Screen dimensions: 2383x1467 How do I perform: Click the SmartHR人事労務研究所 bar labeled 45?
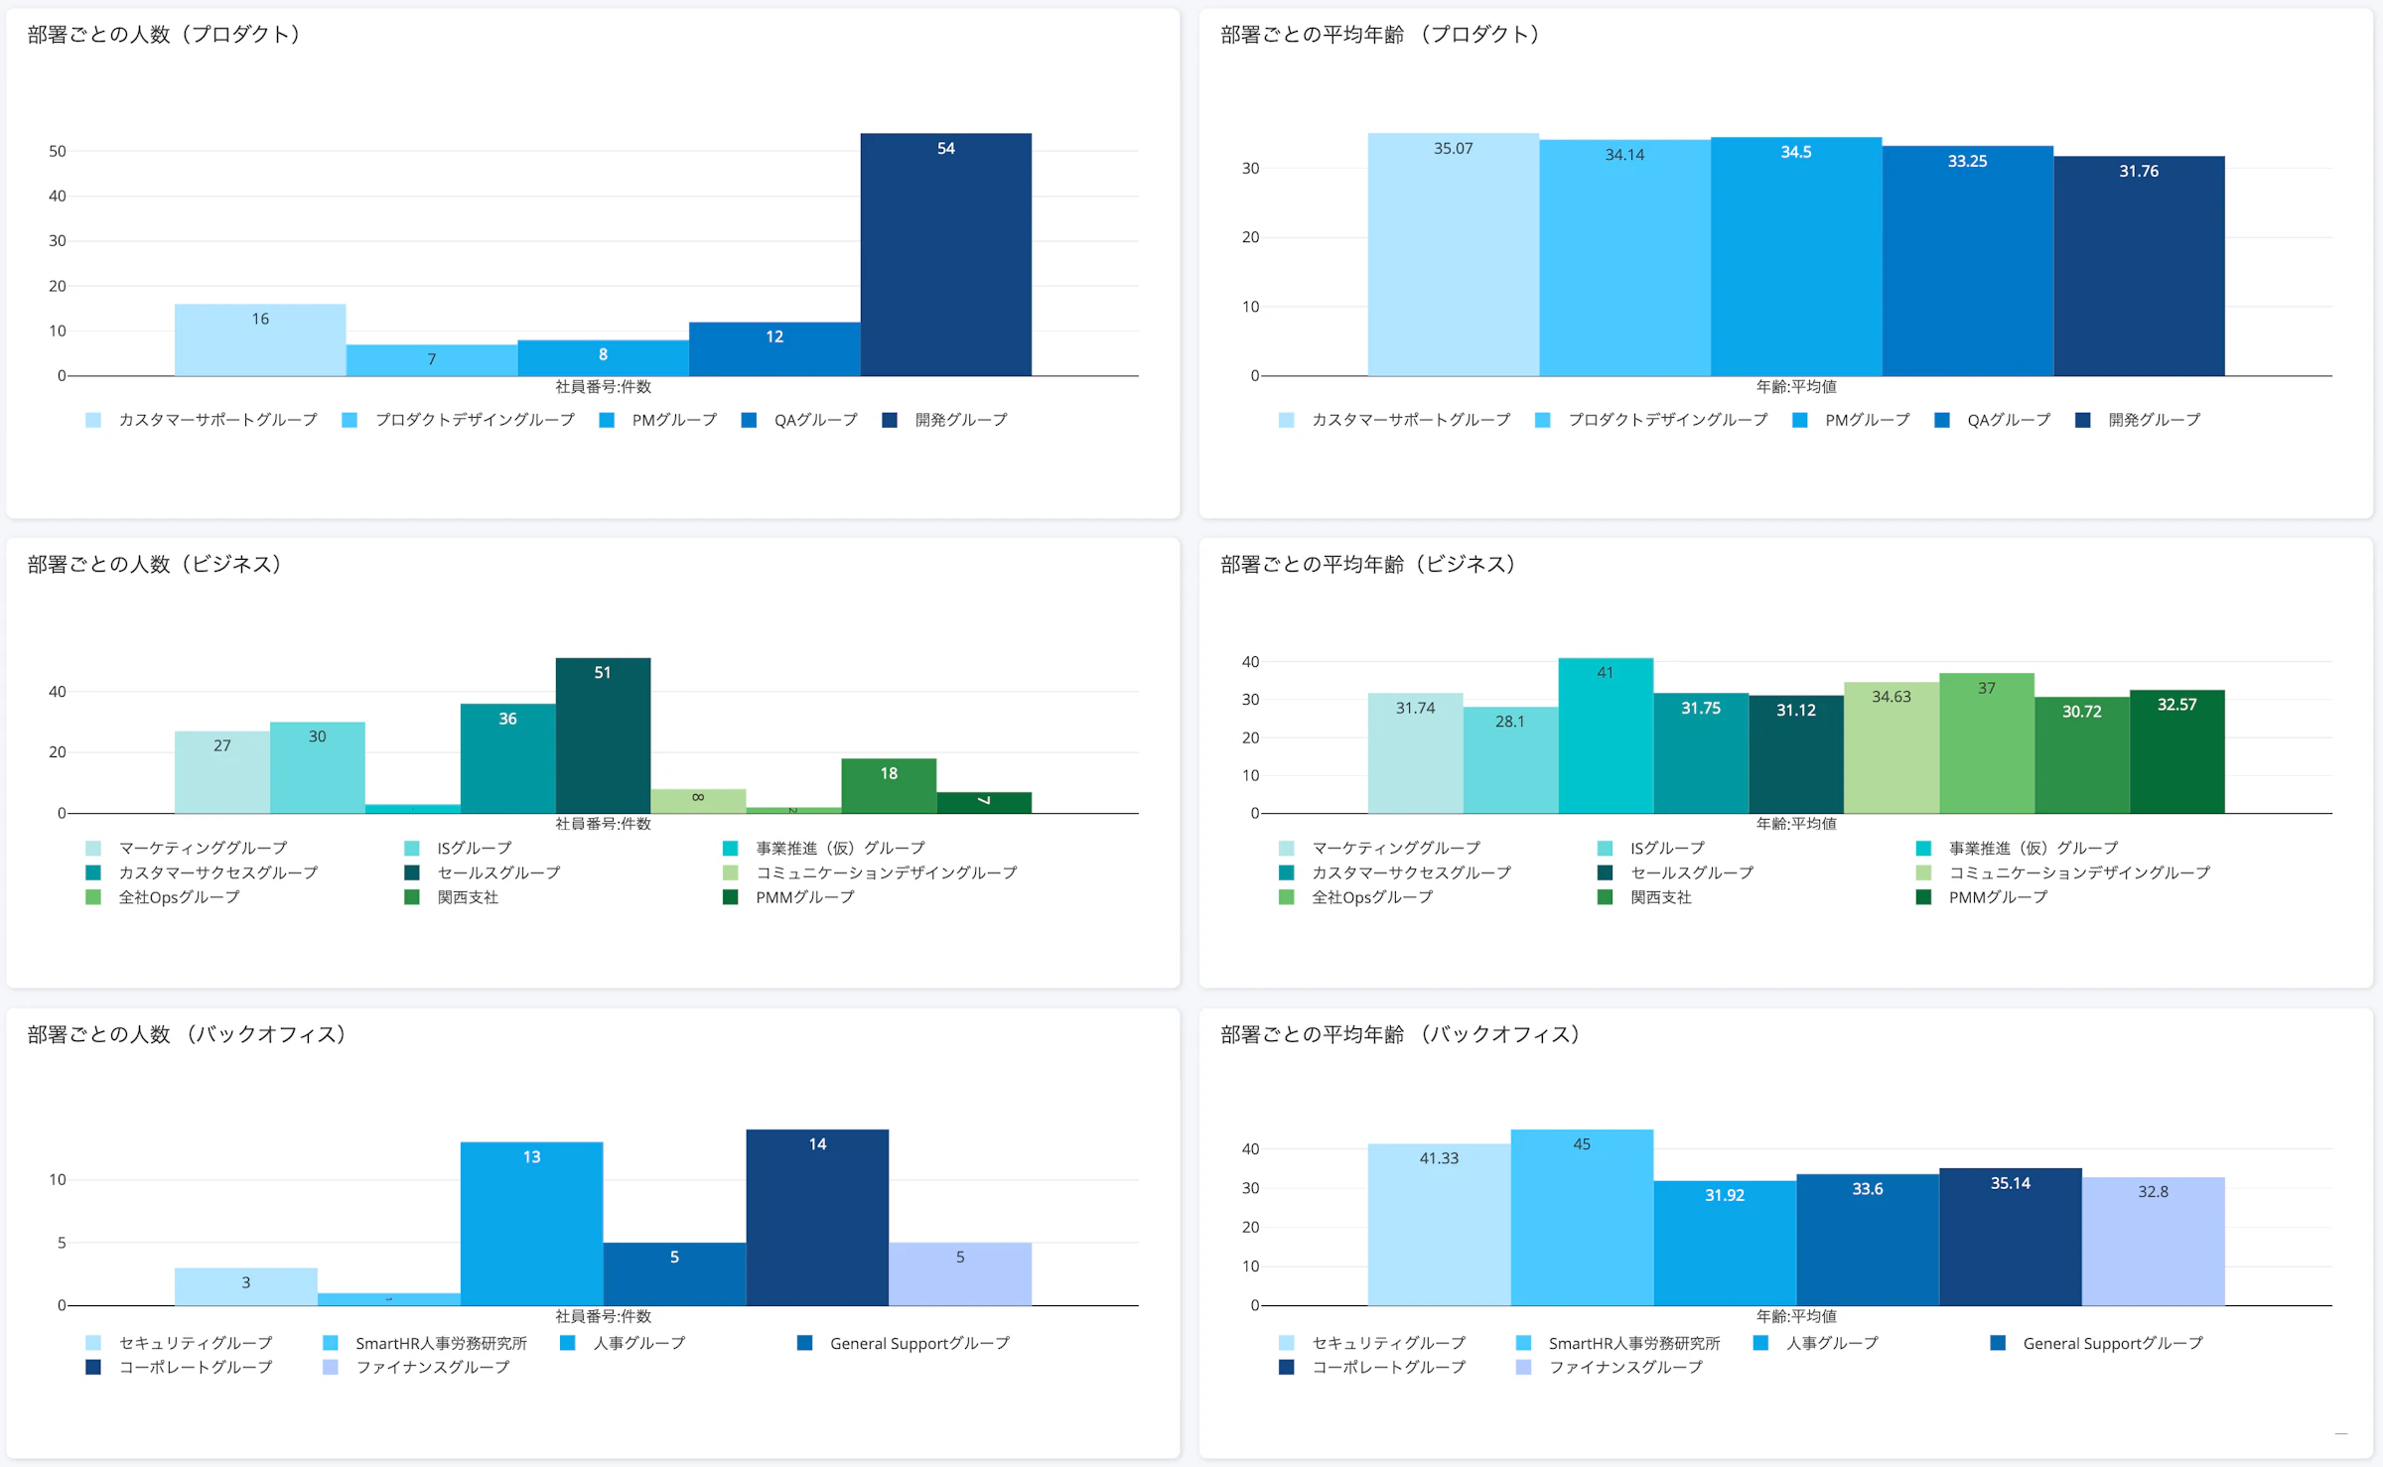pos(1582,1218)
